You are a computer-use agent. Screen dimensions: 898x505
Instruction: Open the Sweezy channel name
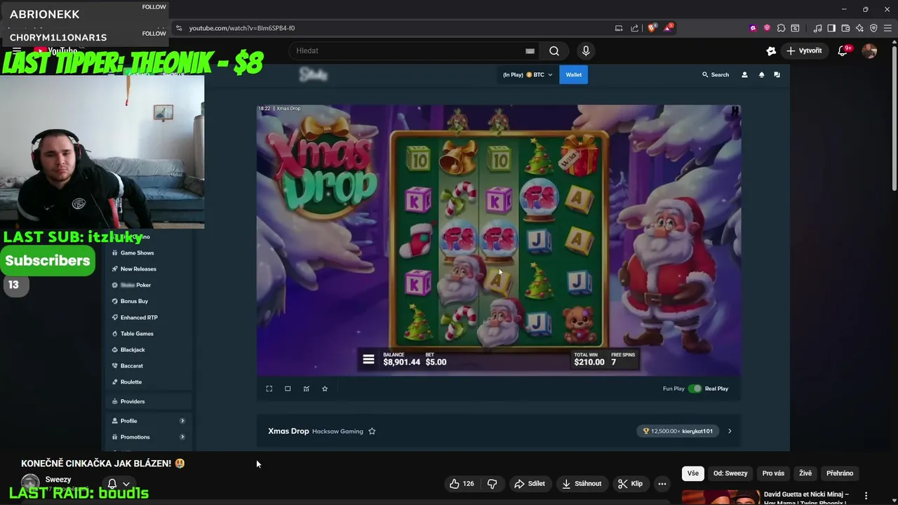58,480
